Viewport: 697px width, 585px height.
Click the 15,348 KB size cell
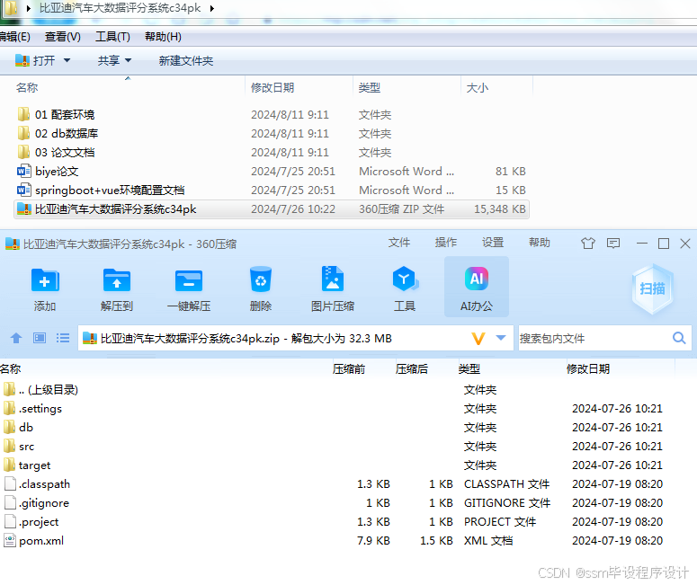point(500,208)
